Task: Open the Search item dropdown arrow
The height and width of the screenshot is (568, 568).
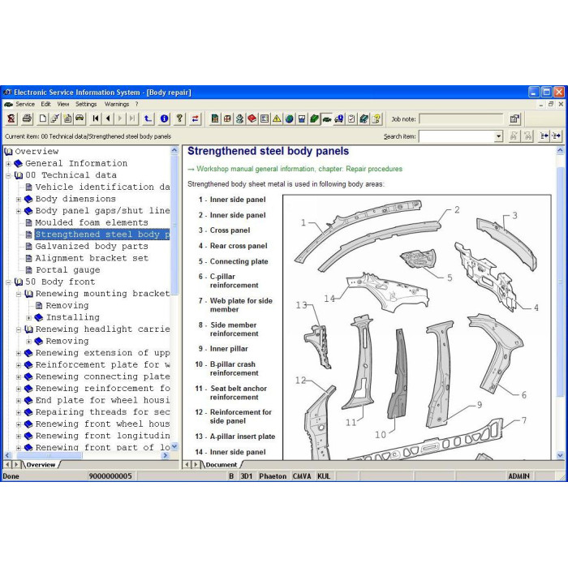Action: point(499,136)
